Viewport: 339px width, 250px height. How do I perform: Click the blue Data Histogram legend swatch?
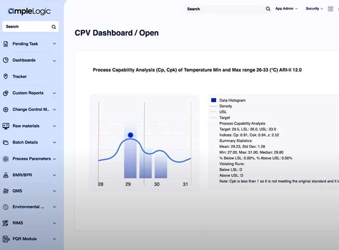213,100
